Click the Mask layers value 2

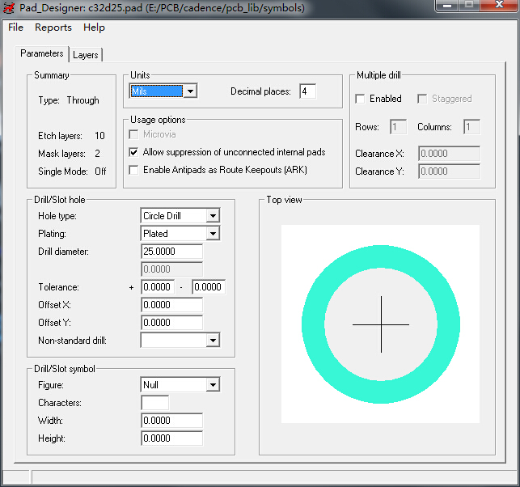tap(97, 153)
